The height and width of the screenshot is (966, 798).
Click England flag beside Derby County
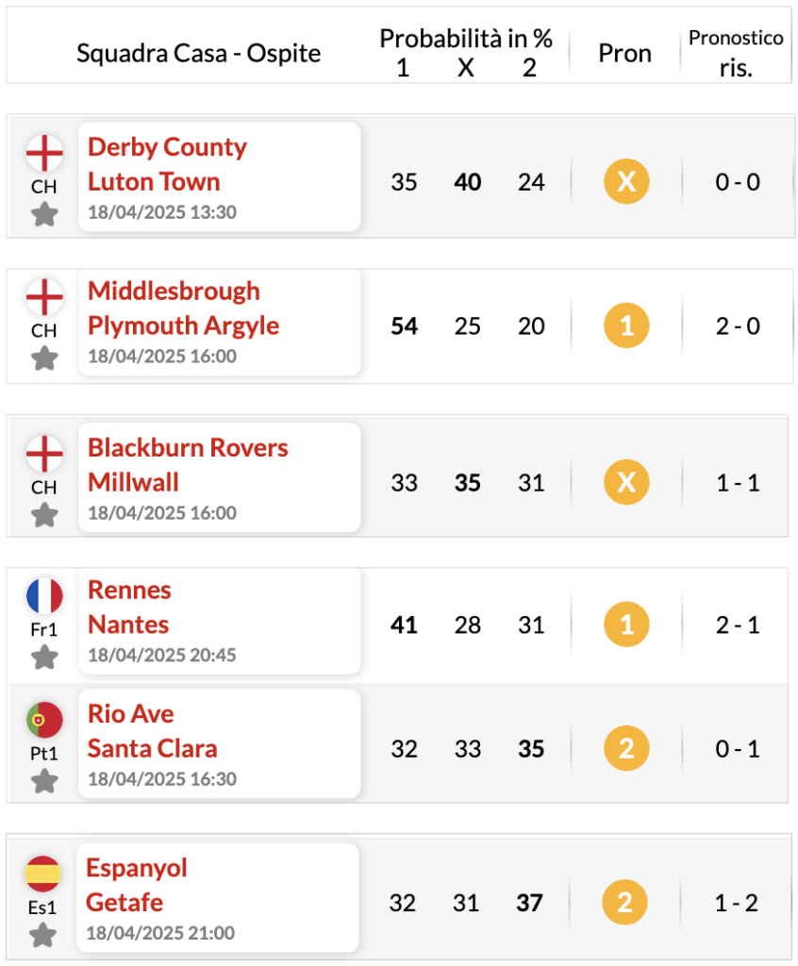44,153
